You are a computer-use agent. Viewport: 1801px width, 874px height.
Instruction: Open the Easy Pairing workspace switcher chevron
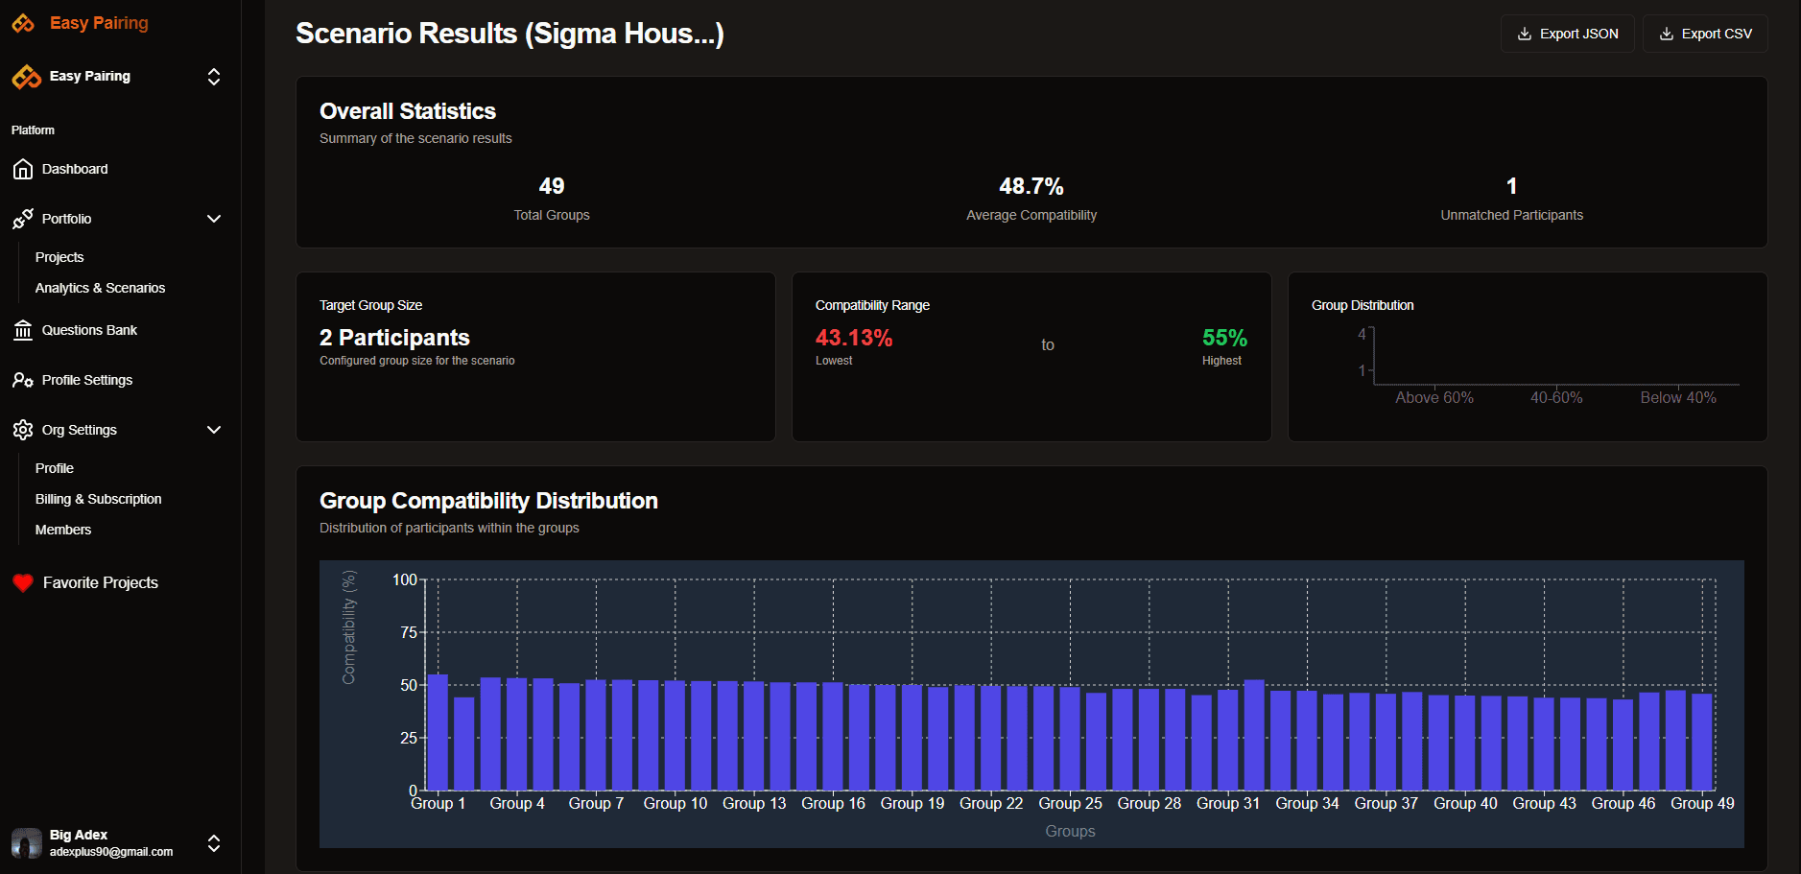[x=214, y=77]
